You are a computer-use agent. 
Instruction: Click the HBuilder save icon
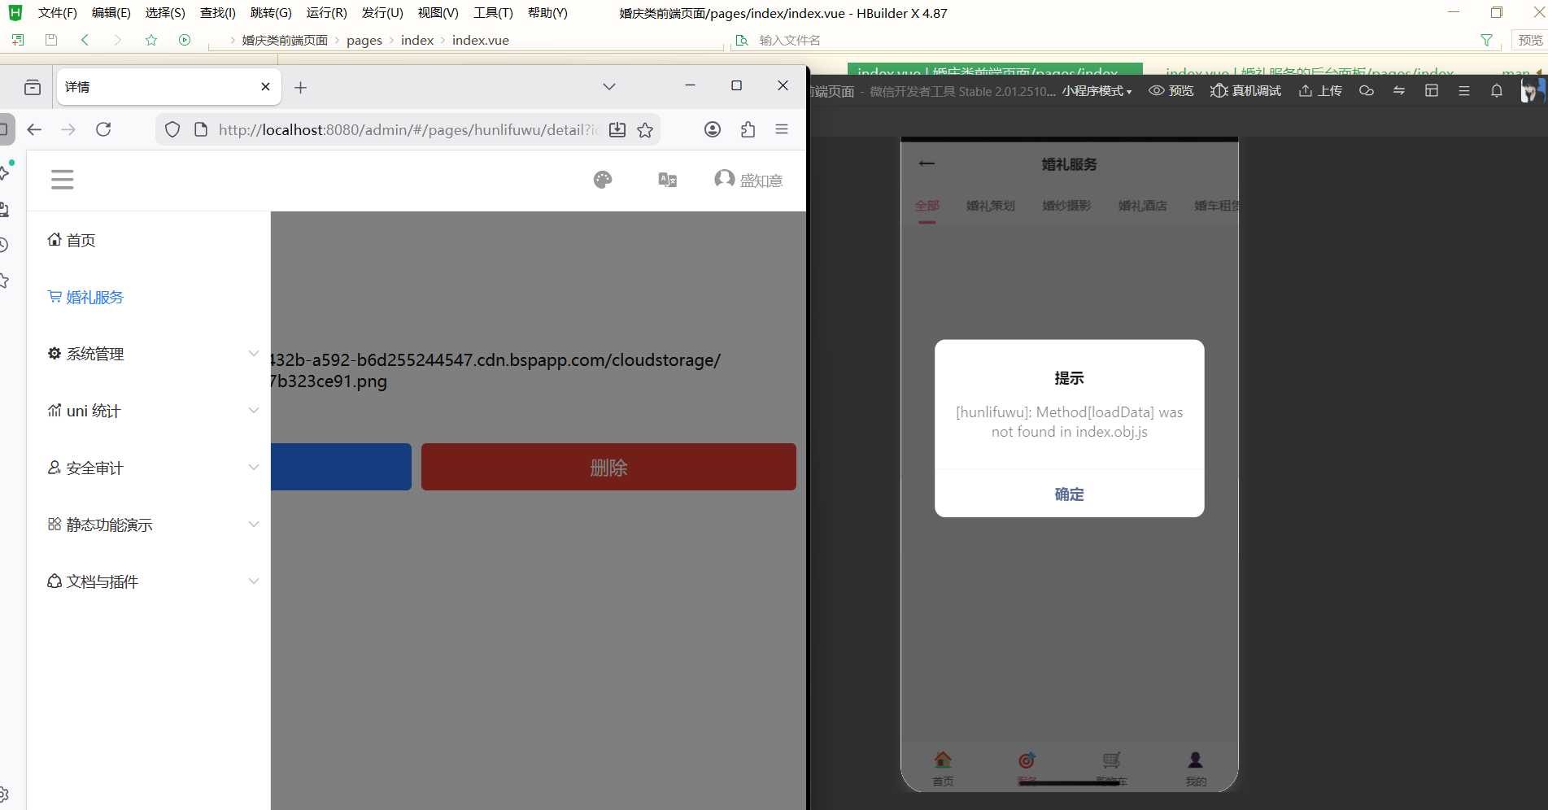point(51,40)
